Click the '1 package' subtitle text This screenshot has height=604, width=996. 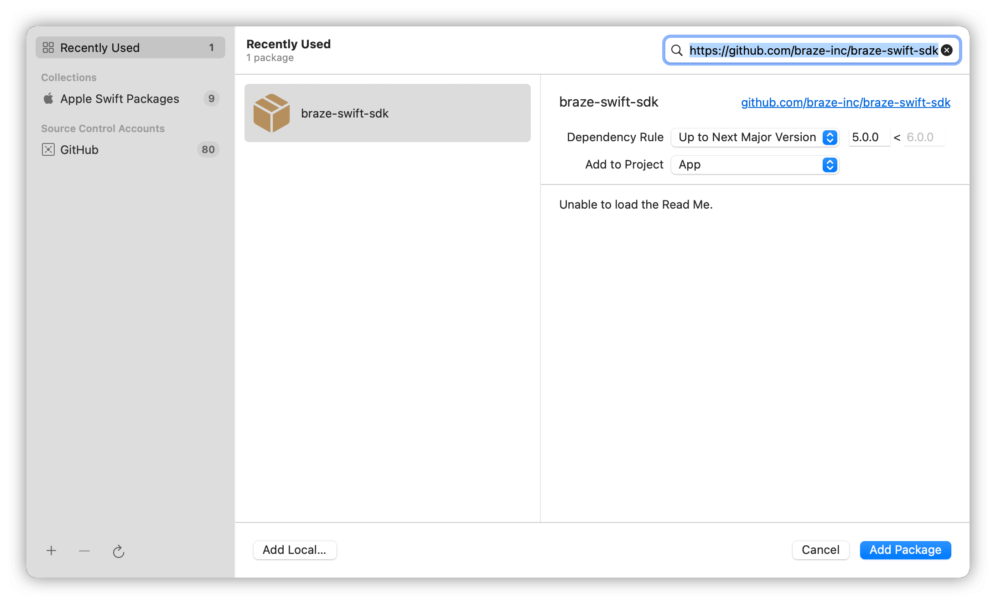point(270,58)
